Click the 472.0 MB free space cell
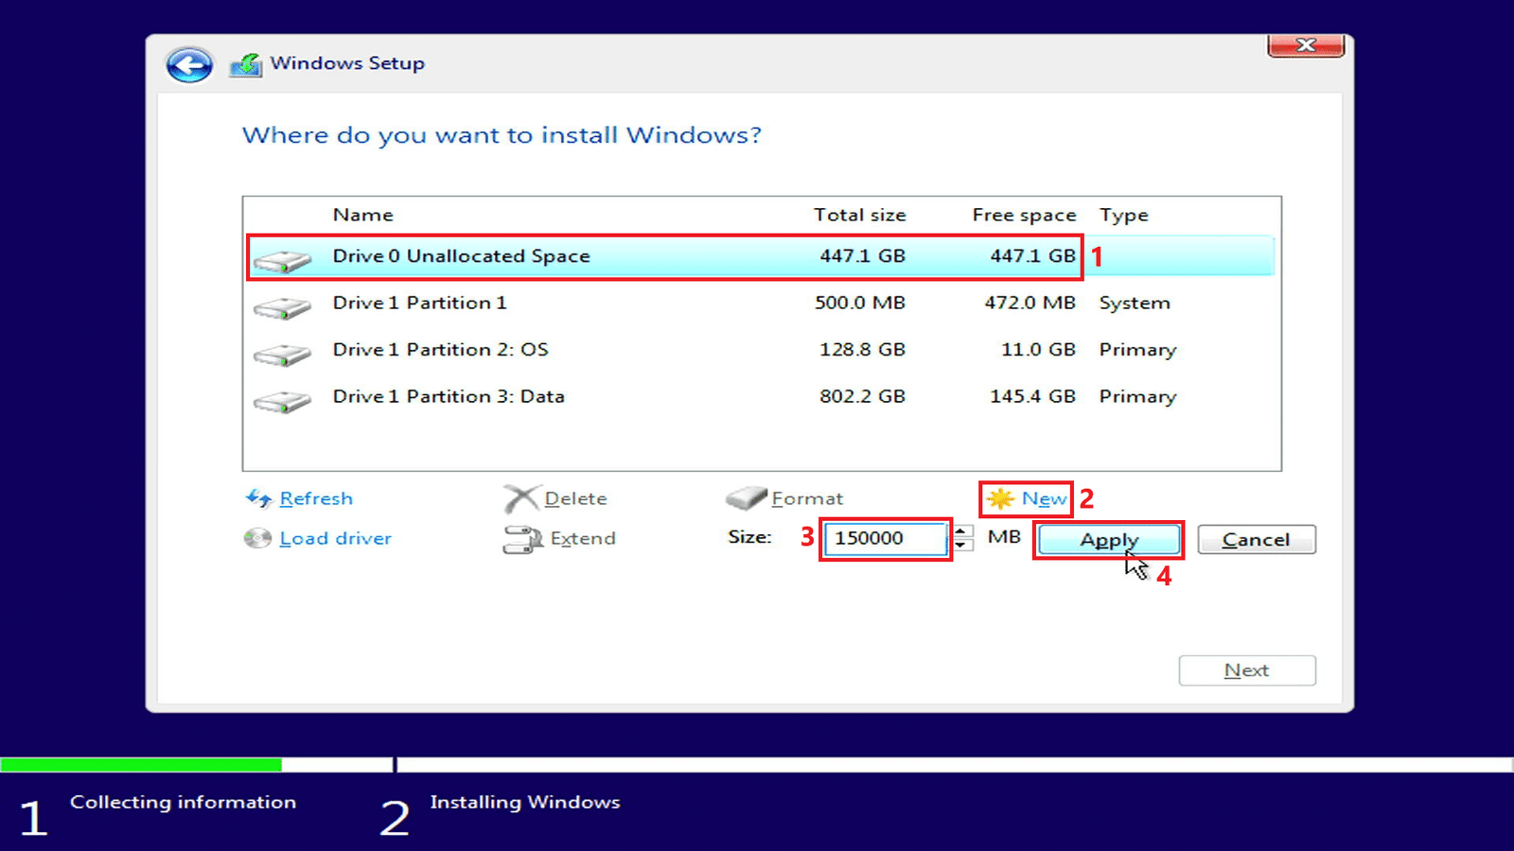 coord(1030,304)
